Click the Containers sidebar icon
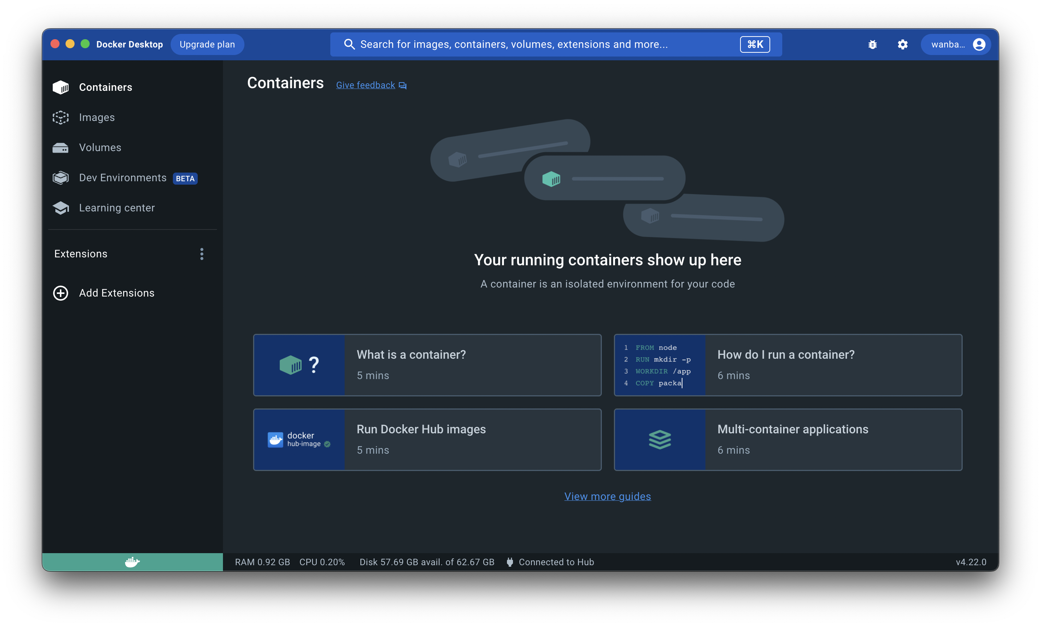This screenshot has height=627, width=1041. [x=60, y=87]
